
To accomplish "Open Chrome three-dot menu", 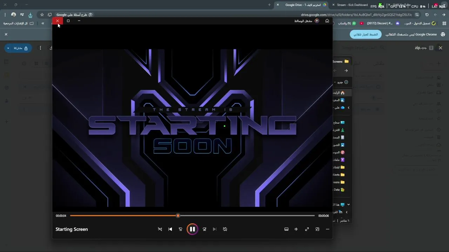I will point(5,15).
